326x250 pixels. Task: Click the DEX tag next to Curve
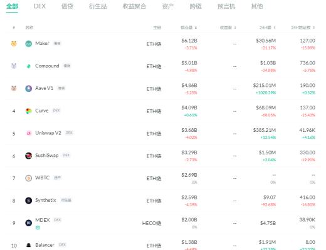(x=56, y=111)
